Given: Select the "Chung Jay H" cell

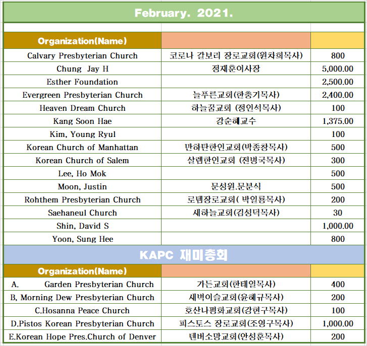Looking at the screenshot, I should (82, 68).
